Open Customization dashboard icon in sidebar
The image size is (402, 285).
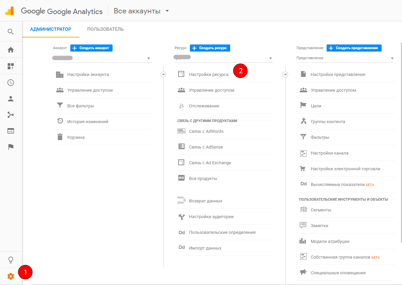(x=11, y=66)
